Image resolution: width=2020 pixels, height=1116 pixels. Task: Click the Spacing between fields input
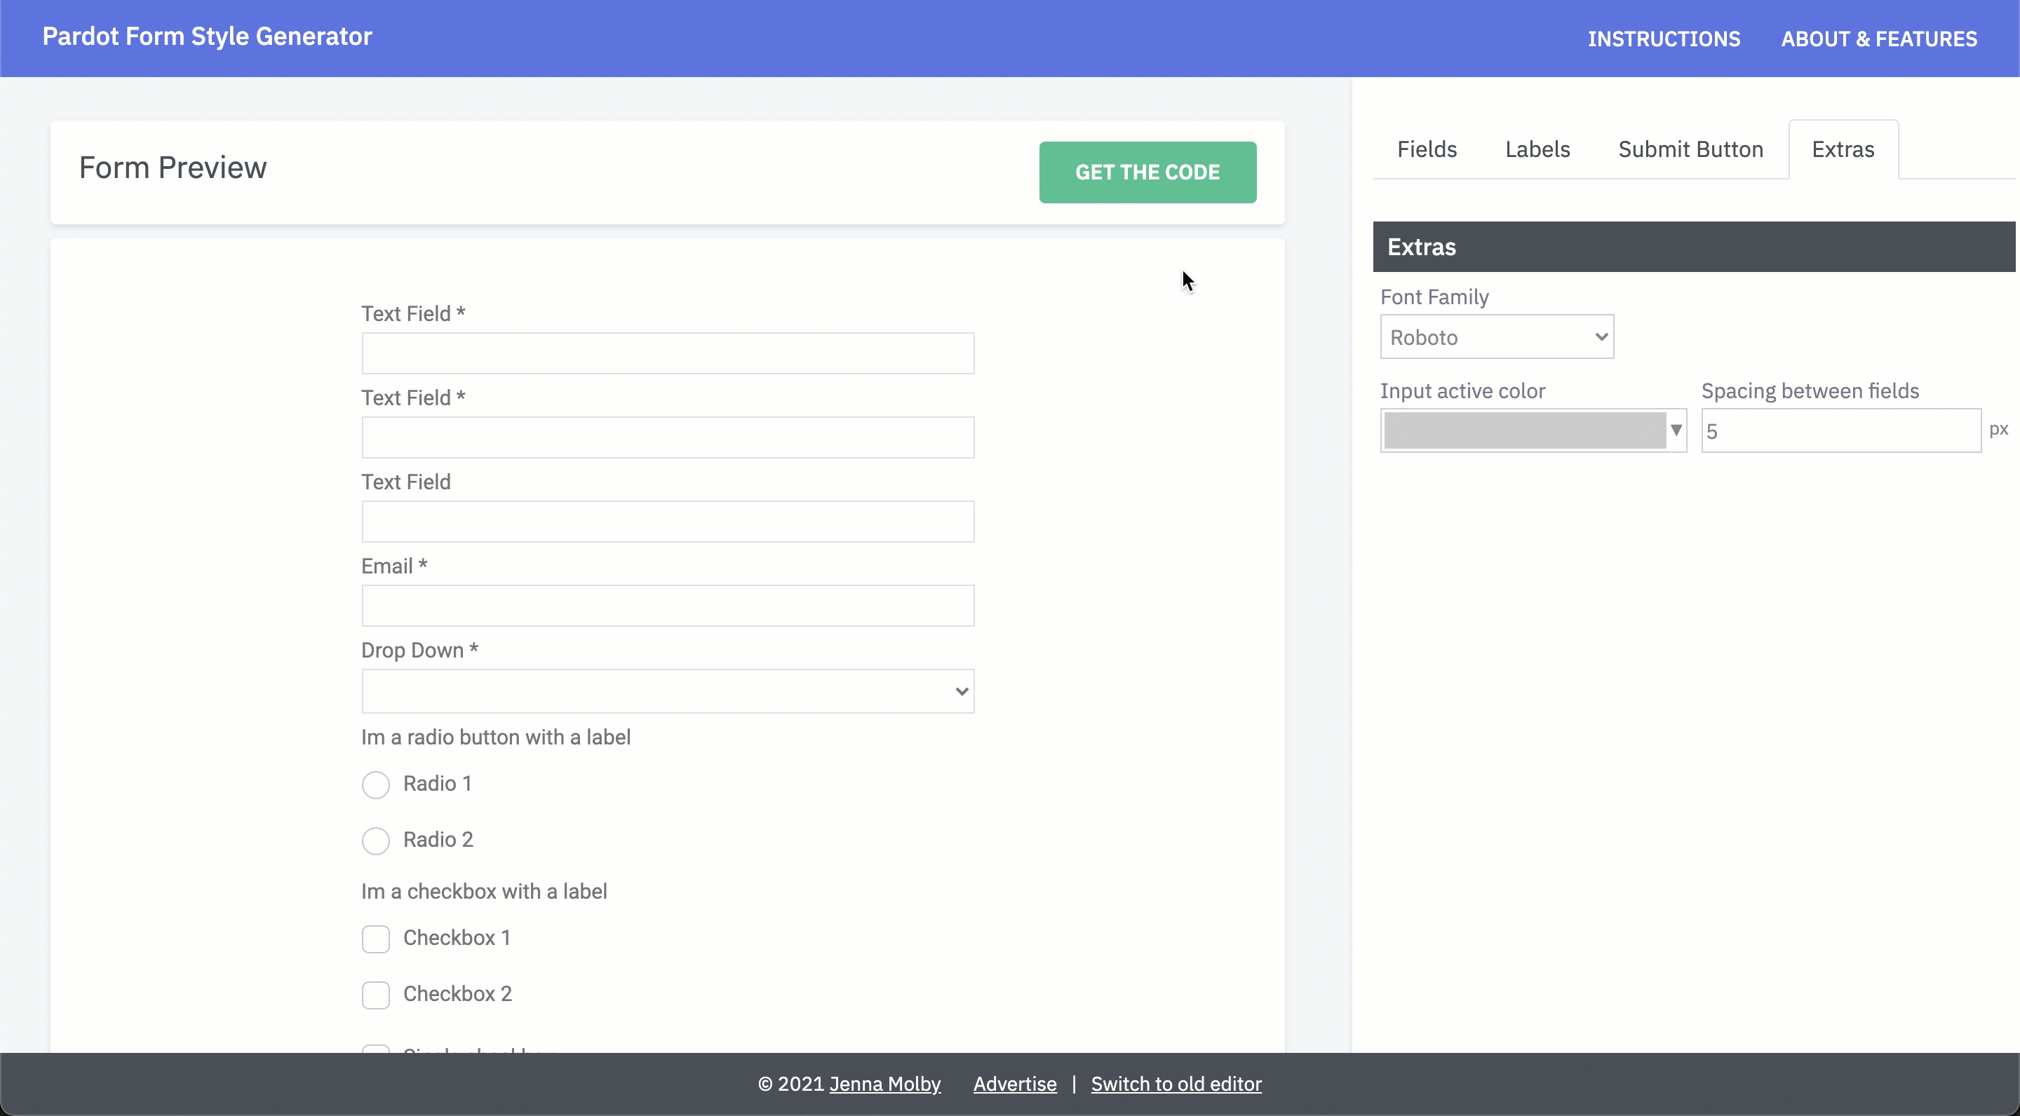[1840, 430]
